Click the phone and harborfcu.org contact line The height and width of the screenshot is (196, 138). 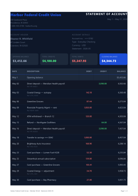click(x=24, y=26)
